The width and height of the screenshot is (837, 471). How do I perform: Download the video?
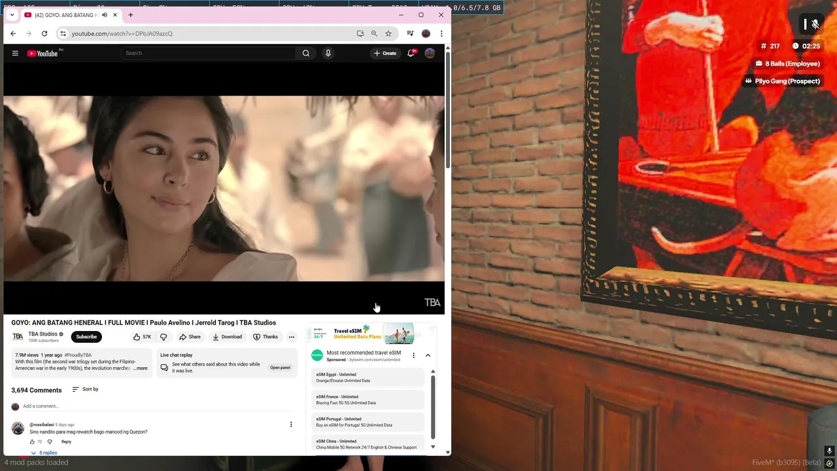(228, 337)
